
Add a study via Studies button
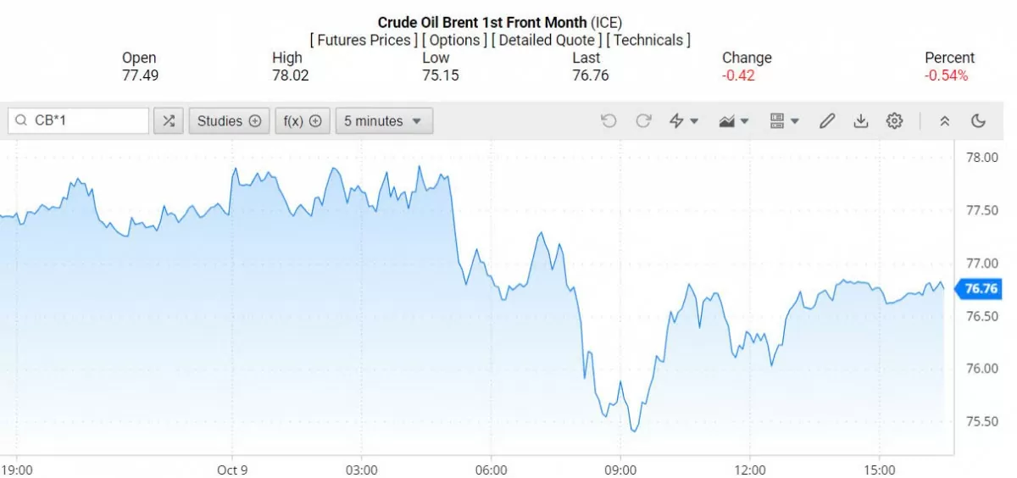pos(229,121)
